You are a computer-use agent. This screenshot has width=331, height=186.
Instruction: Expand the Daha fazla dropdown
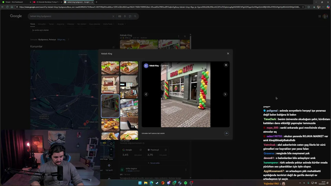109,24
